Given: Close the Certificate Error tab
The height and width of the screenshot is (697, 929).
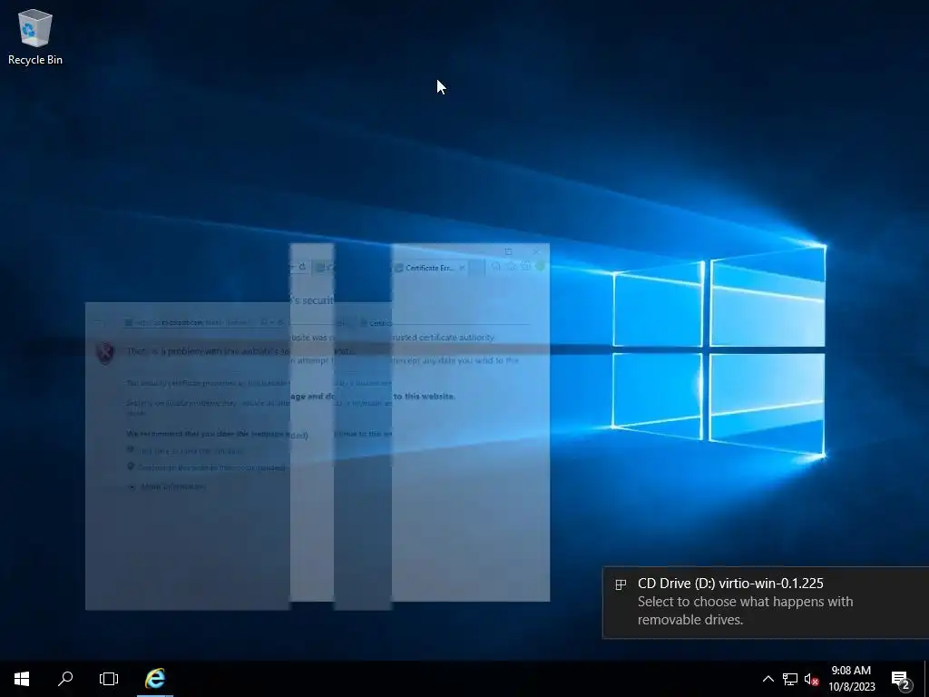Looking at the screenshot, I should click(462, 268).
